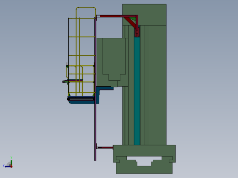The height and width of the screenshot is (178, 238).
Task: Select the green machine column top block
Action: pos(144,15)
